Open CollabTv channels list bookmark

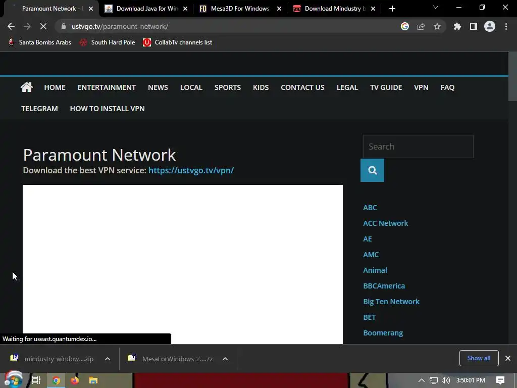point(177,42)
